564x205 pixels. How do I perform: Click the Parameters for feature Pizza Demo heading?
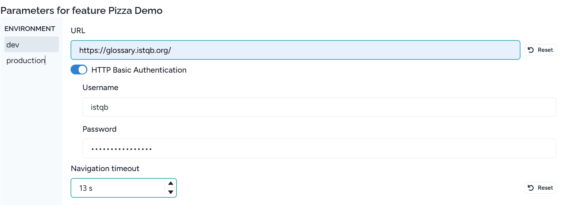[82, 11]
